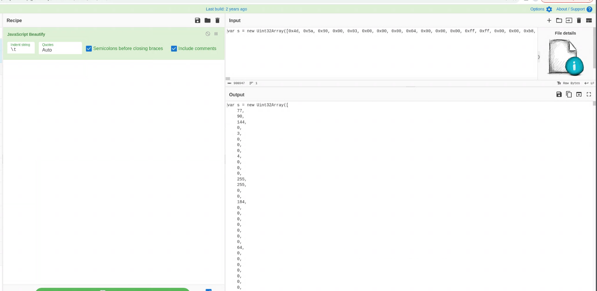Disable the JavaScript Beautify operation
The image size is (597, 291).
tap(208, 34)
